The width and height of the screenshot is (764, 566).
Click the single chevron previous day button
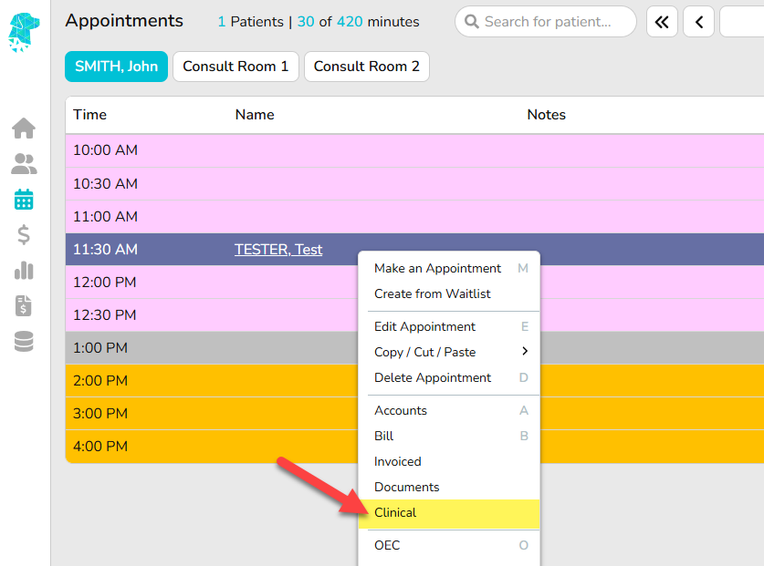coord(698,22)
